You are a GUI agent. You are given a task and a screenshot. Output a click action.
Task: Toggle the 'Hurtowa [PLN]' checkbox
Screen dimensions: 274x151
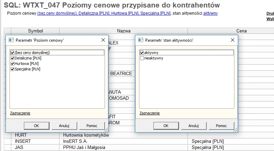click(12, 64)
